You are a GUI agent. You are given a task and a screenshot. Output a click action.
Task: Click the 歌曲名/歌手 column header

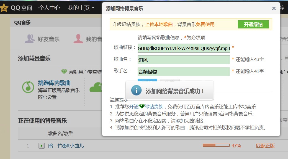click(61, 133)
